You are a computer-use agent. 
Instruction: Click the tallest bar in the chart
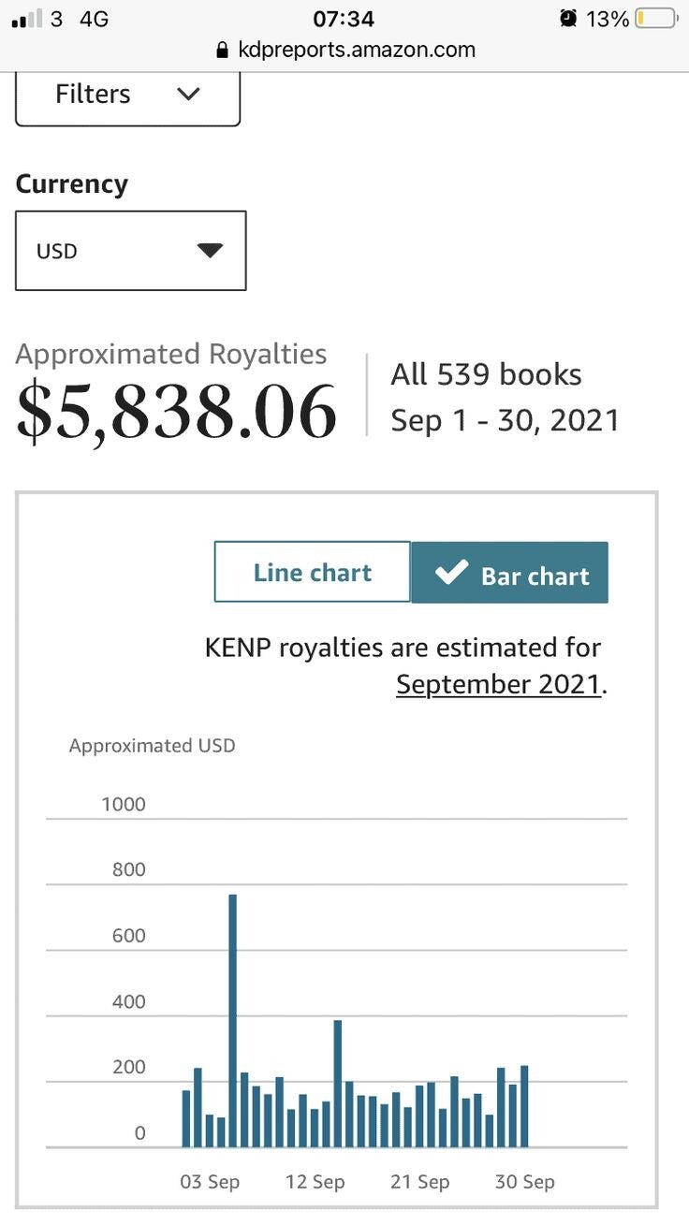click(x=232, y=1020)
